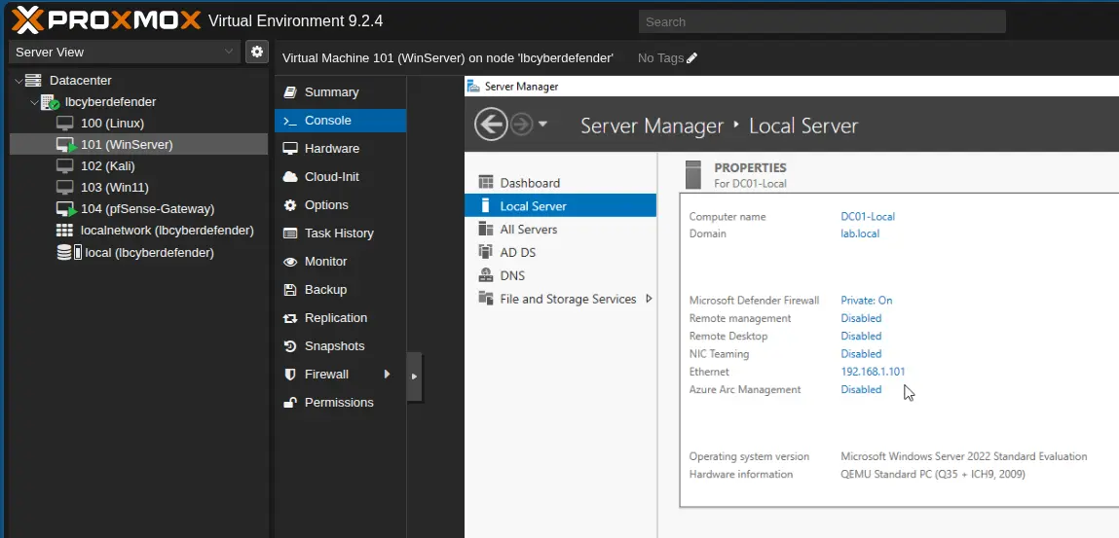
Task: Select Local Server in Server Manager
Action: pyautogui.click(x=560, y=206)
